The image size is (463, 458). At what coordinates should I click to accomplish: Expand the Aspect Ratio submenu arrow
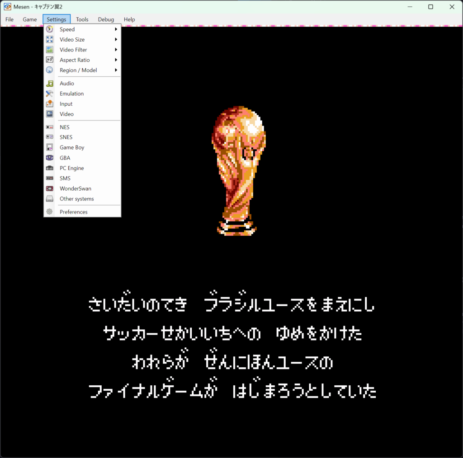[116, 60]
